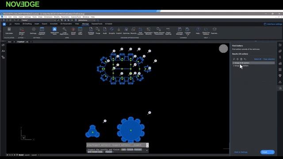Expand the command line history arrow
The image size is (283, 159).
pos(147,151)
